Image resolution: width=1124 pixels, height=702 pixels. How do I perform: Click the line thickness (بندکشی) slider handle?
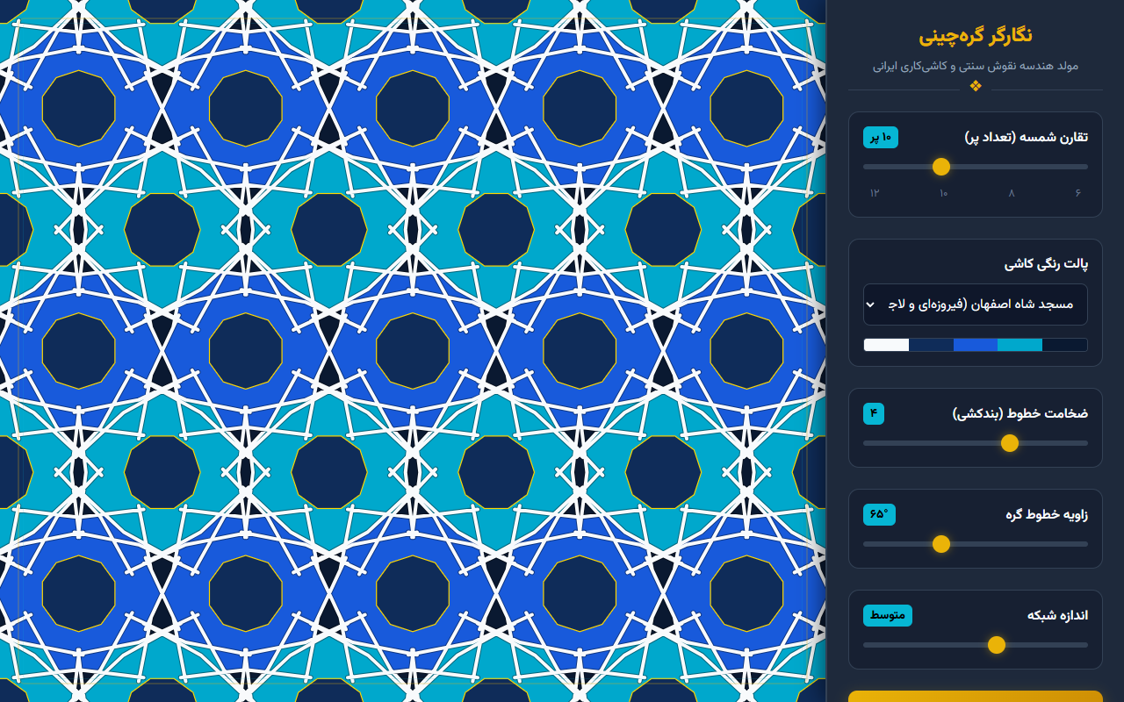[1010, 443]
